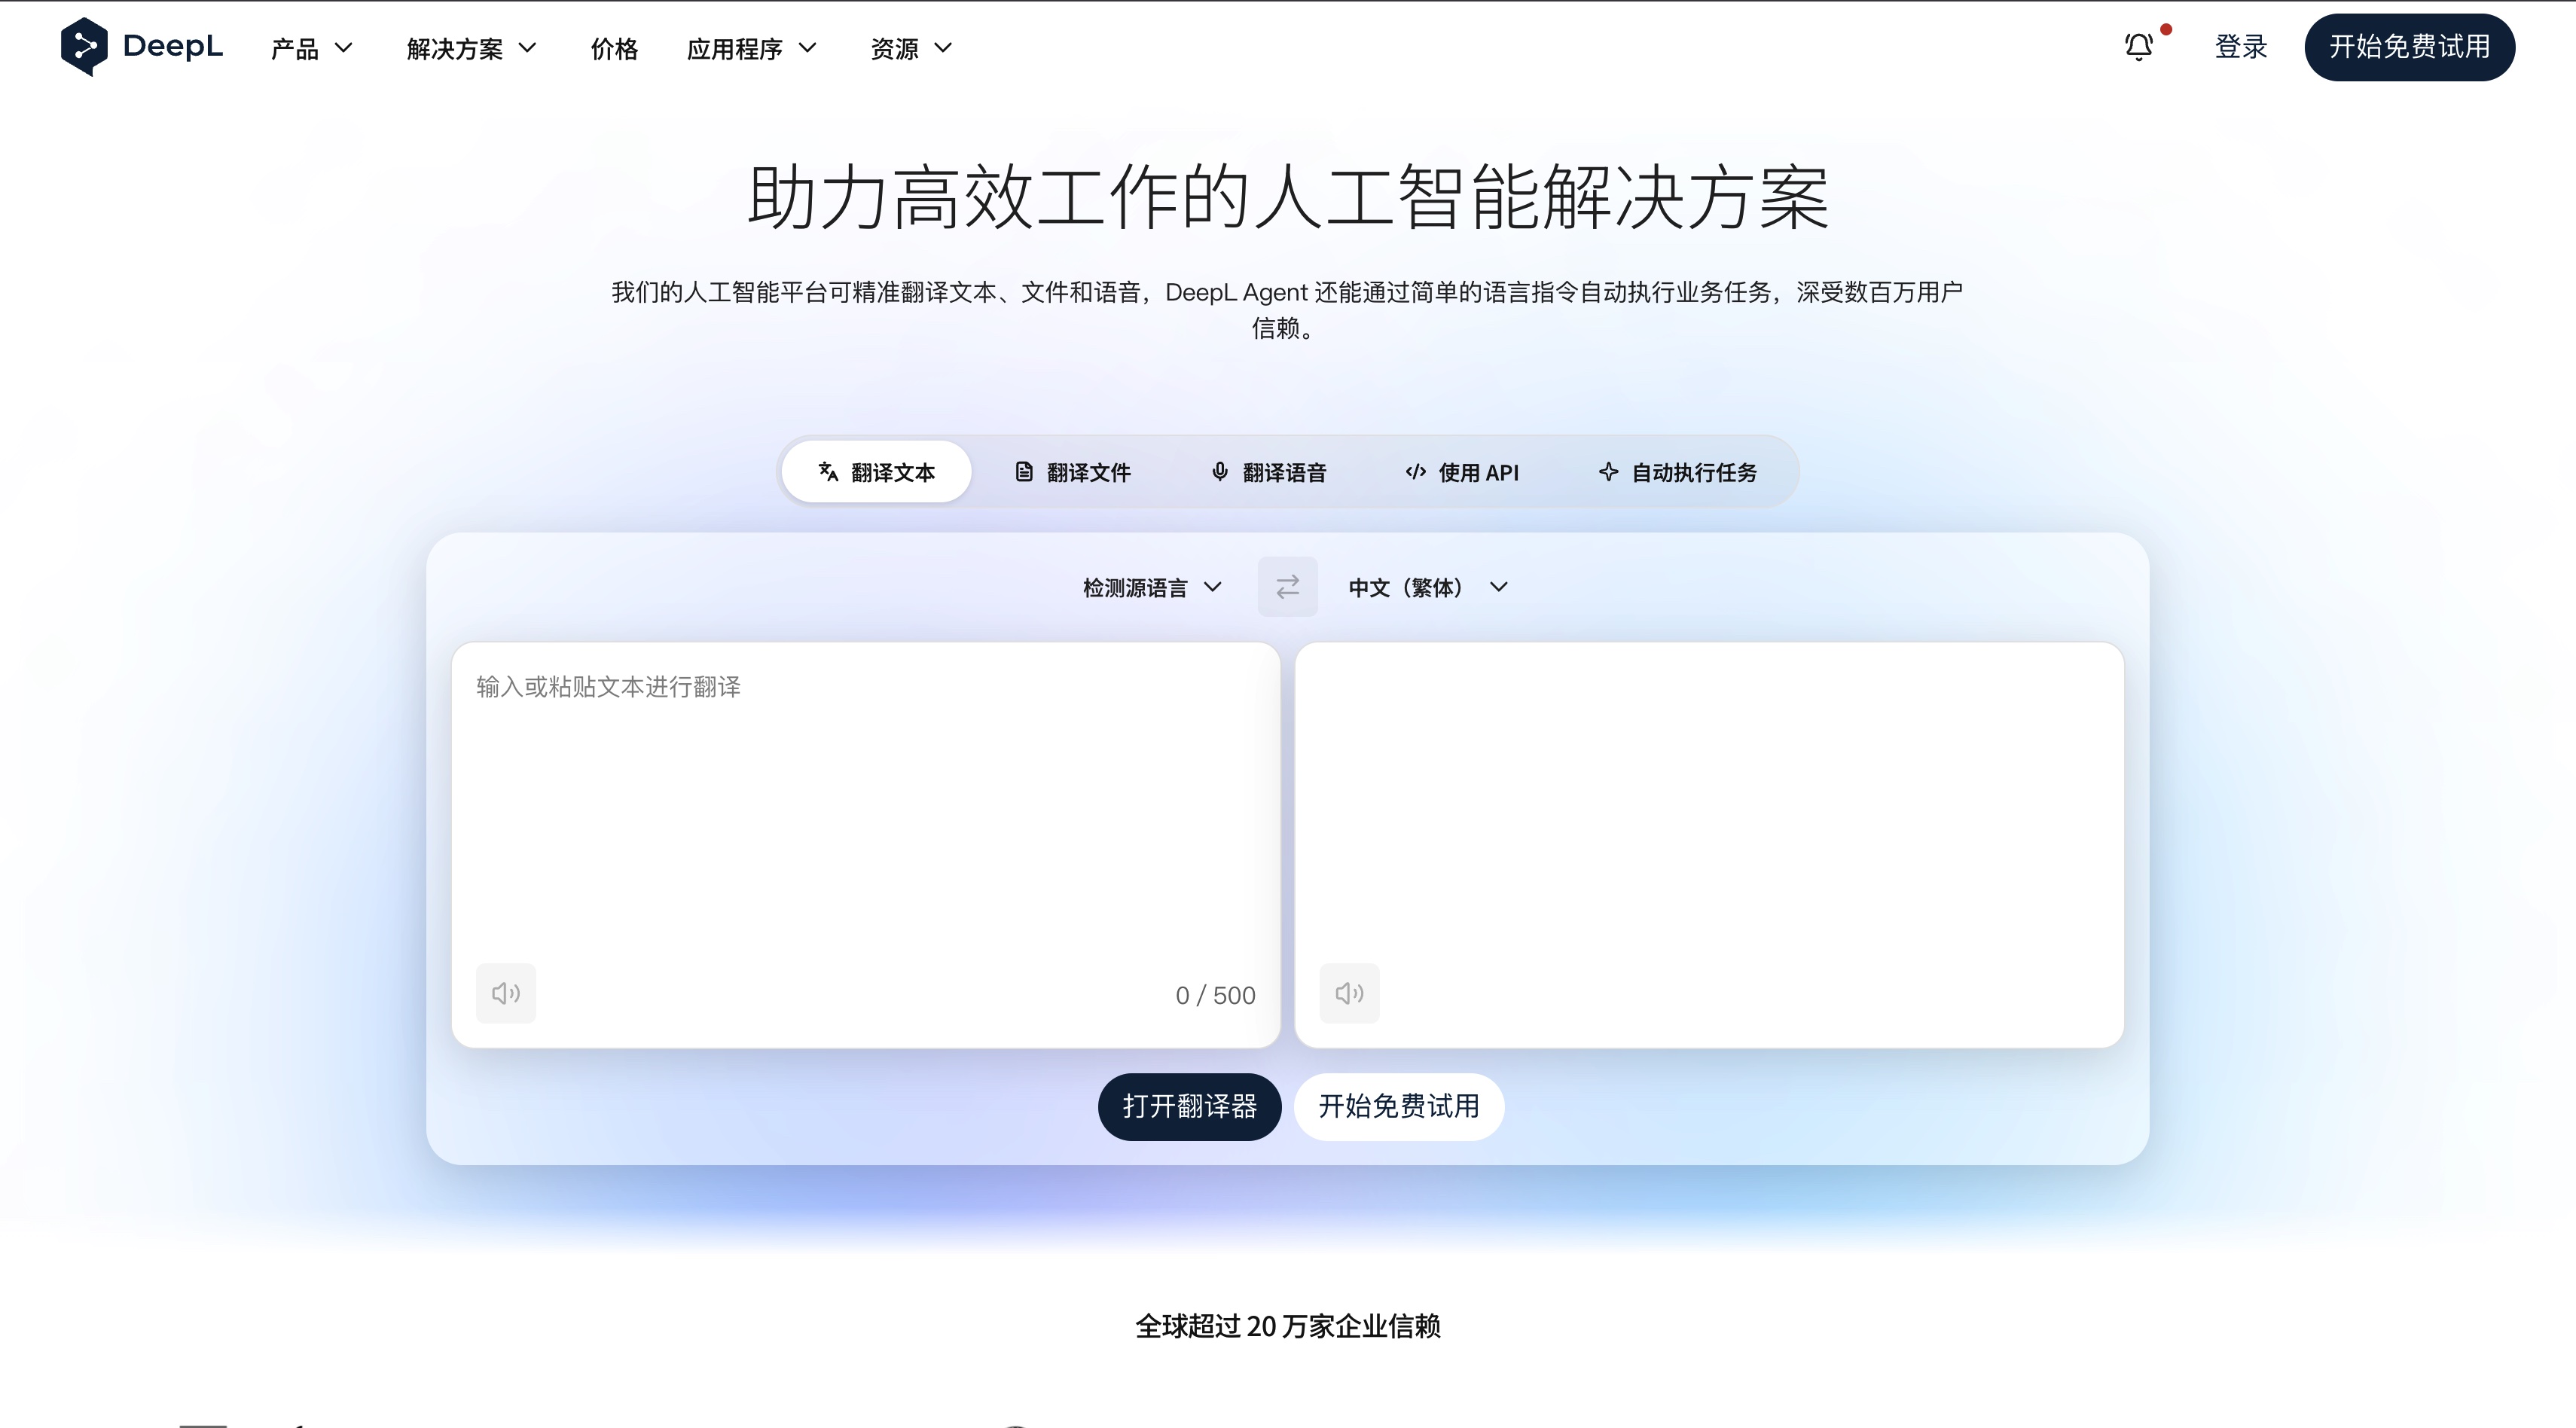This screenshot has width=2576, height=1428.
Task: Switch to the 使用 API tab
Action: tap(1462, 472)
